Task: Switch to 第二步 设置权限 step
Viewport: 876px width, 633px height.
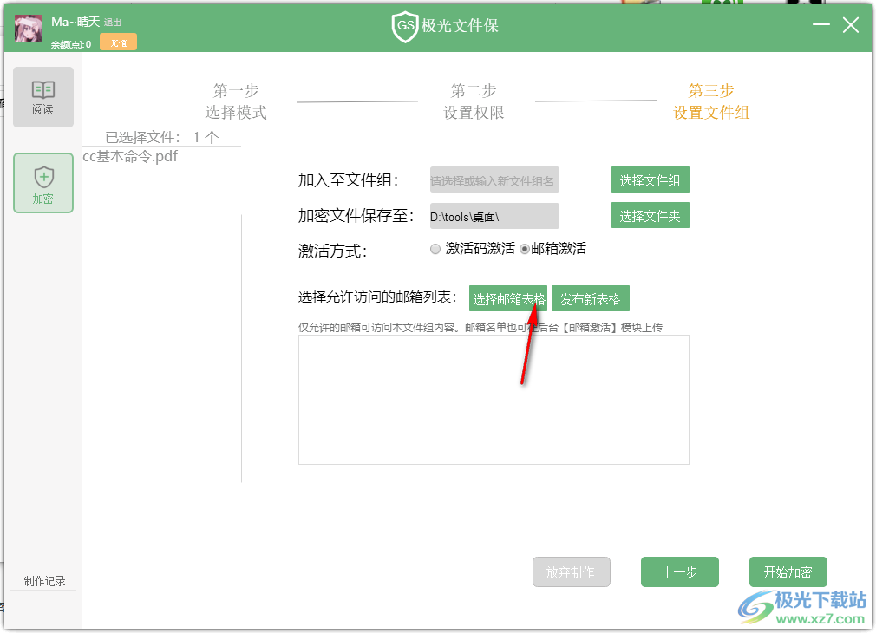Action: (473, 101)
